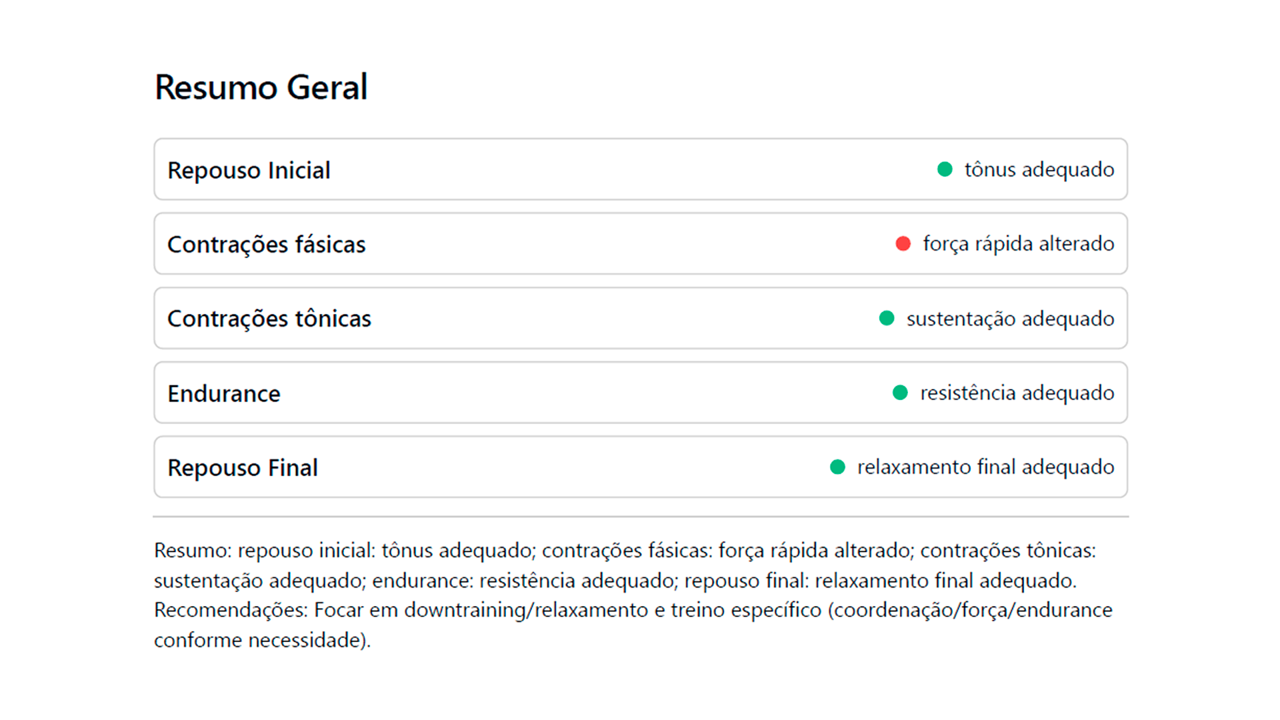Click the green dot beside resistência adequado

(x=900, y=393)
